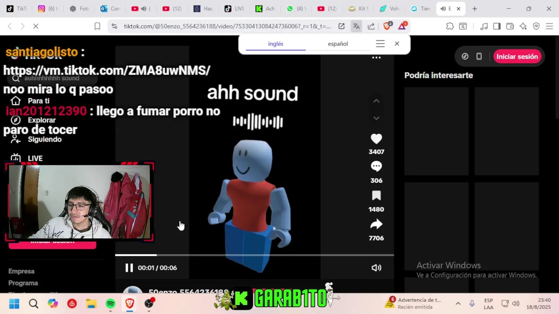Open the Brave Wallet icon
The image size is (559, 314).
510,26
